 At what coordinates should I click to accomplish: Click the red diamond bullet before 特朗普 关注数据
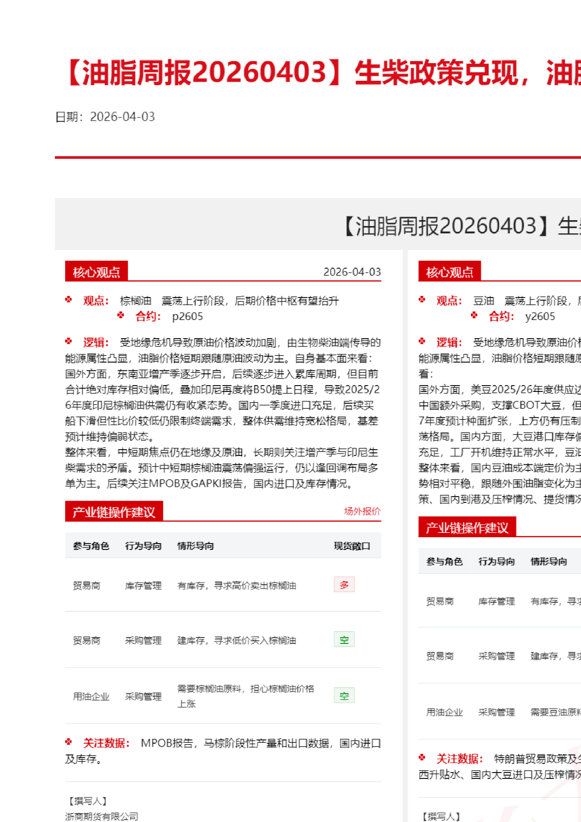pyautogui.click(x=422, y=757)
